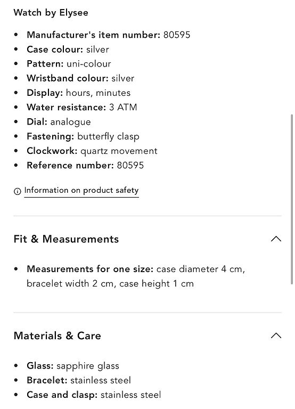Viewport: 295px width, 409px height.
Task: Click the Clockwork quartz movement entry
Action: coord(92,151)
